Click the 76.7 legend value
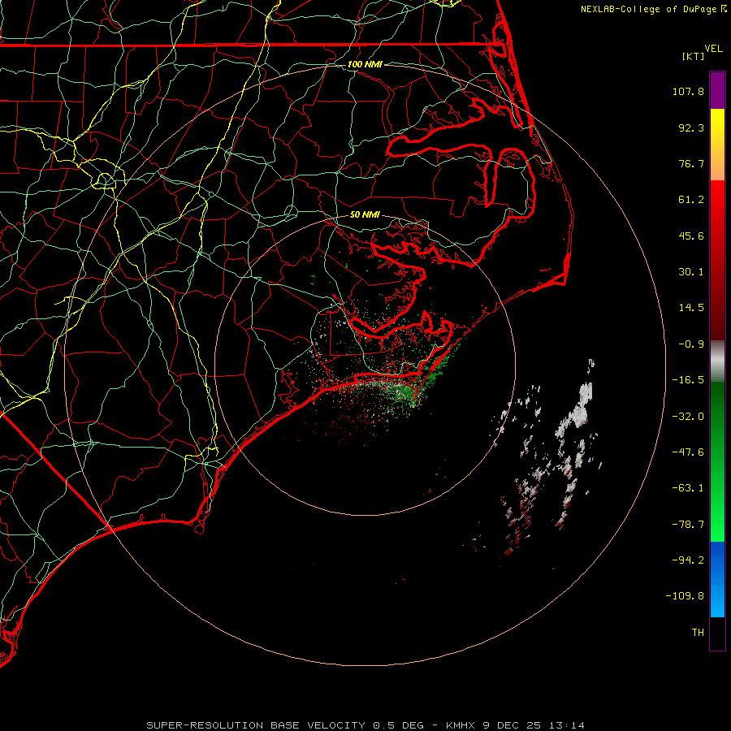The height and width of the screenshot is (731, 731). (691, 163)
